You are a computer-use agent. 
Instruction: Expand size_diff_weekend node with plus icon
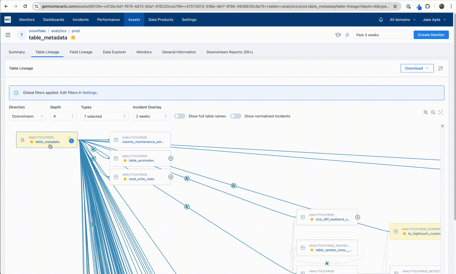click(358, 217)
